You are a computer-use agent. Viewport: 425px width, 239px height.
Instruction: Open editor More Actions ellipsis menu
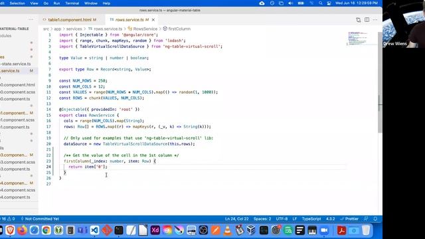point(375,20)
